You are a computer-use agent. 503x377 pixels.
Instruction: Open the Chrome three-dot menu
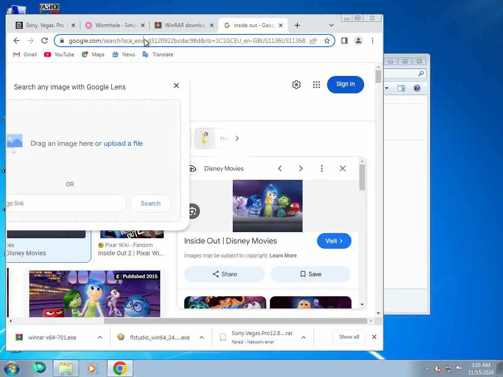372,41
